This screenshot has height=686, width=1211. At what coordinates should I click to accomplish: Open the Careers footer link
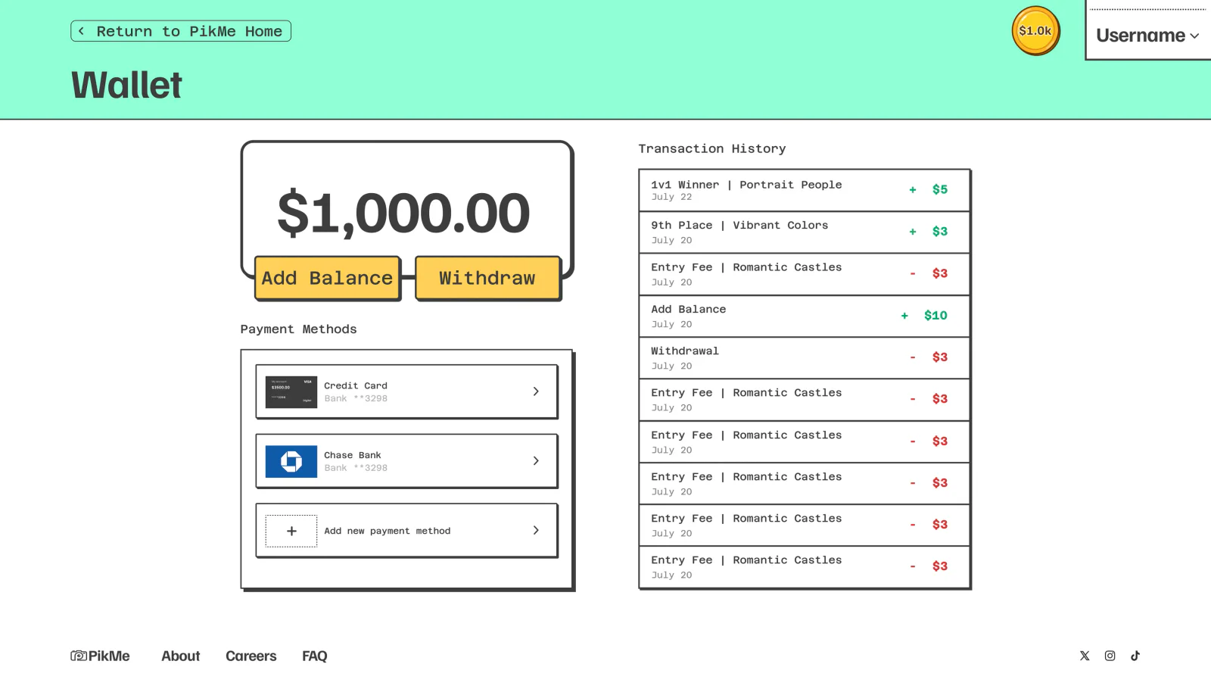click(251, 656)
